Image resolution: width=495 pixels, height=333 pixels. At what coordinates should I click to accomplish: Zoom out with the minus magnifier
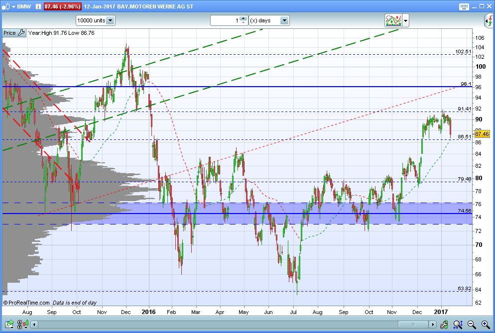(472, 324)
